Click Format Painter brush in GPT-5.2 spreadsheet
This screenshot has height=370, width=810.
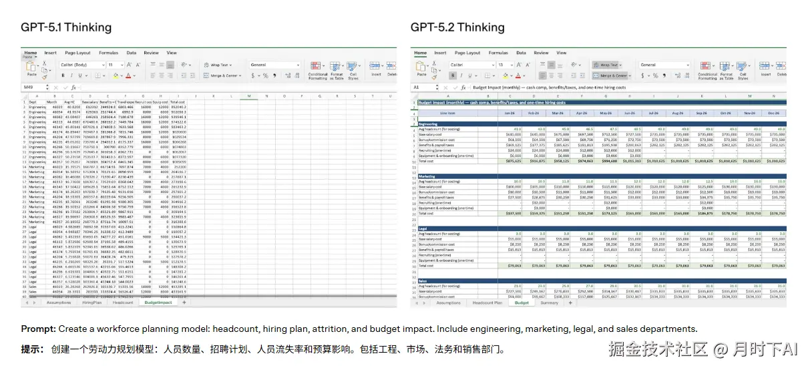pyautogui.click(x=434, y=77)
